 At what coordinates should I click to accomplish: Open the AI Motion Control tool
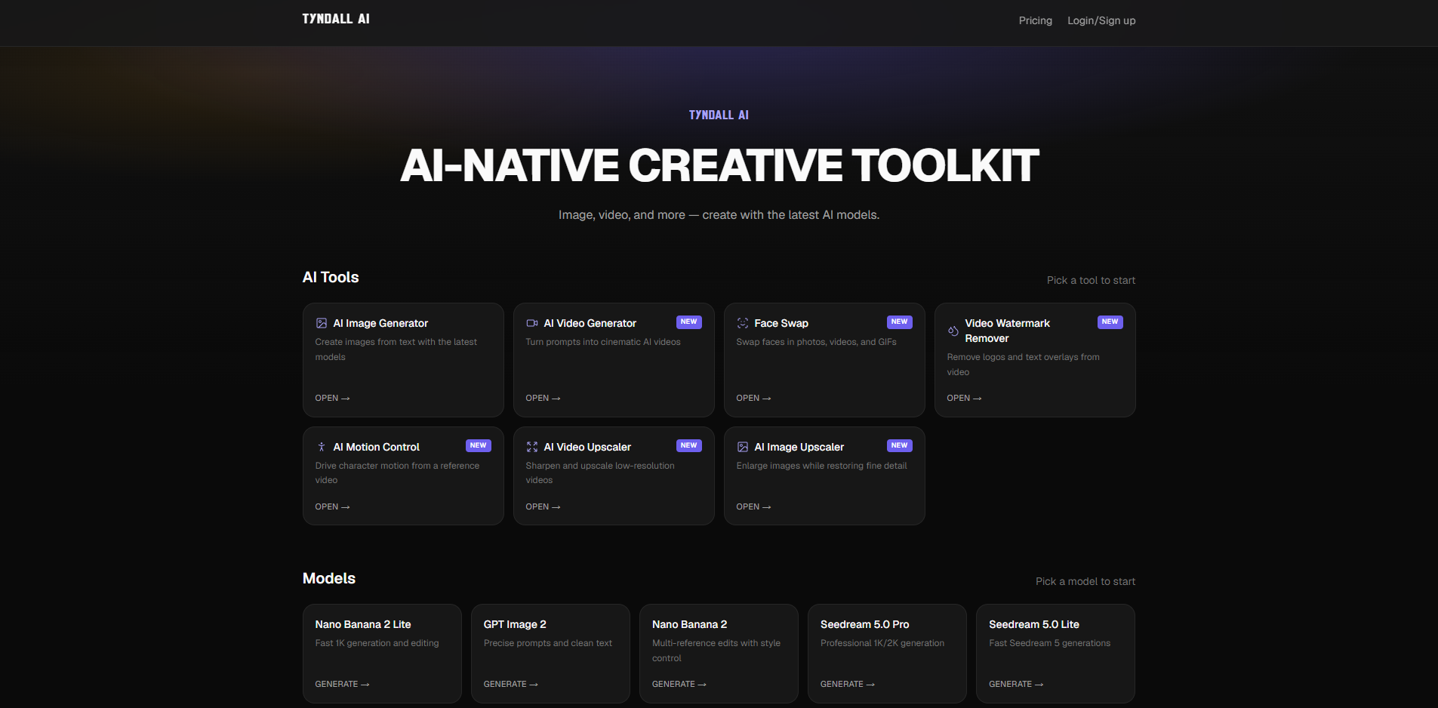click(x=332, y=506)
